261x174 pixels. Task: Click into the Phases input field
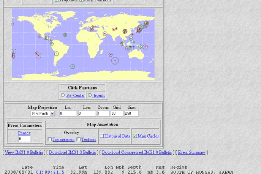pos(25,139)
